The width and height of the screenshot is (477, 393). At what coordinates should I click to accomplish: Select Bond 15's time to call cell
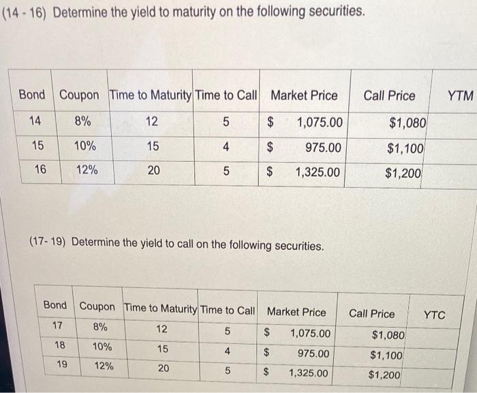226,148
